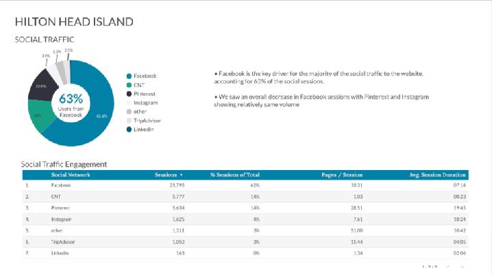The width and height of the screenshot is (492, 277).
Task: Click the Sessions column sort arrow
Action: [182, 175]
